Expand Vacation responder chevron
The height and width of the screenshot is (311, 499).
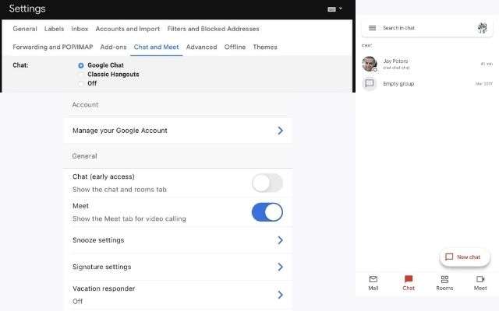click(280, 295)
